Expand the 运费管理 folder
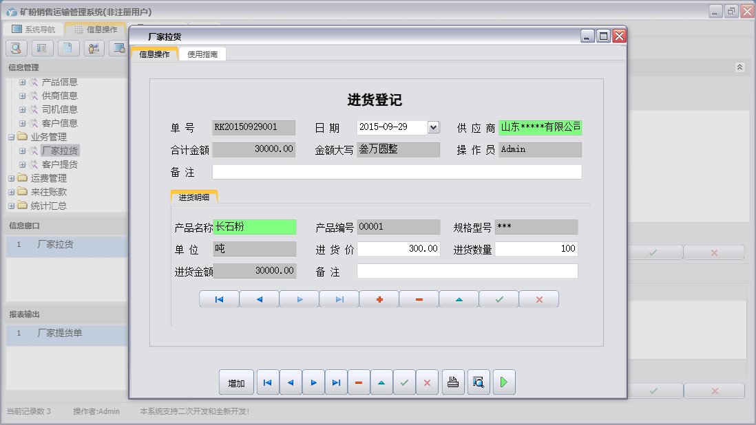The height and width of the screenshot is (425, 756). point(12,177)
